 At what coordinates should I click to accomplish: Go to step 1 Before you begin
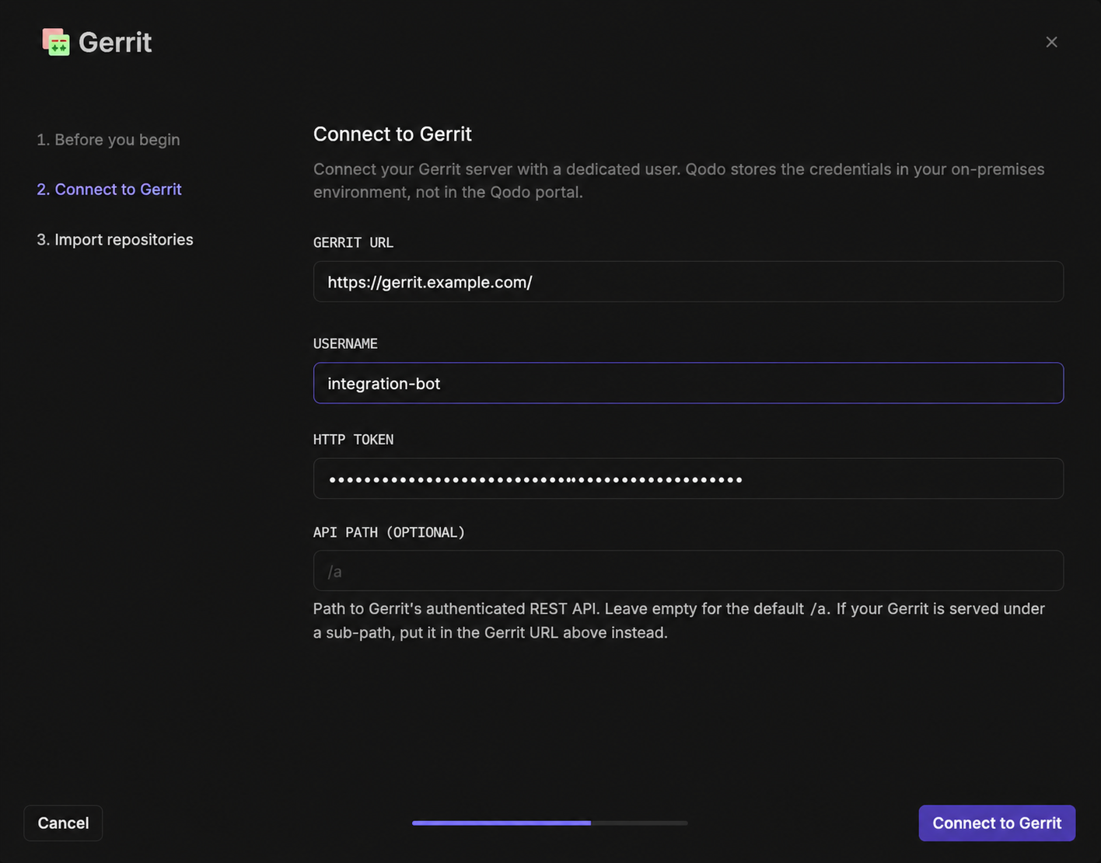click(x=108, y=140)
